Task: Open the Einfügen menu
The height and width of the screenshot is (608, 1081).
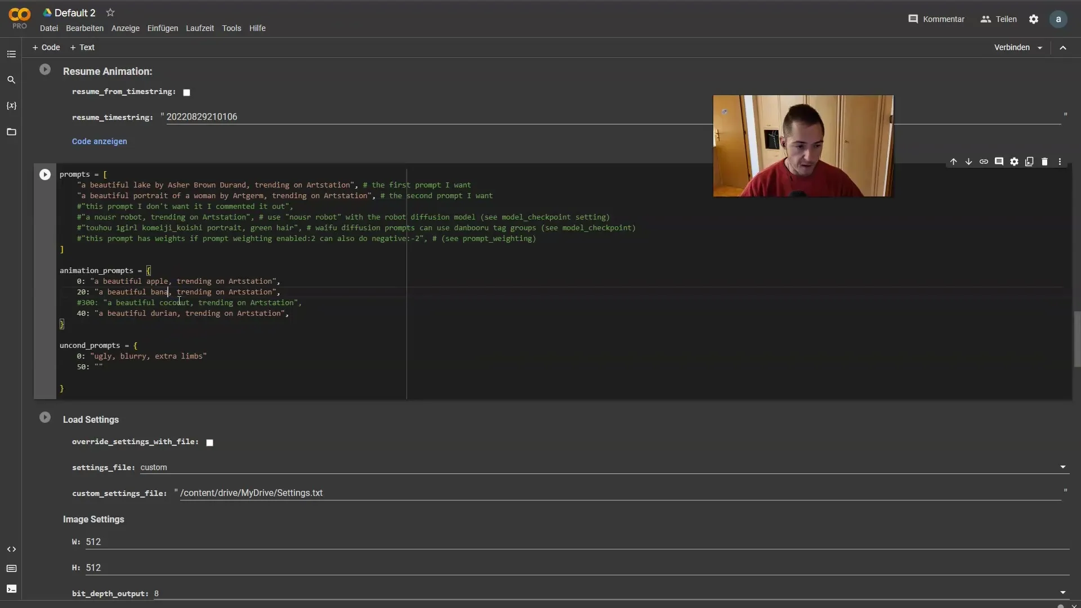Action: coord(163,28)
